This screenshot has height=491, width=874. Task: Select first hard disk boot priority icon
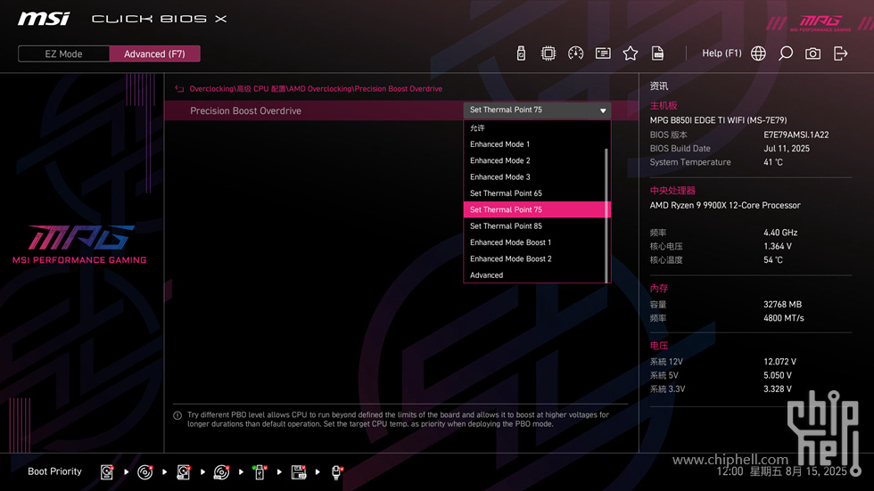click(107, 472)
